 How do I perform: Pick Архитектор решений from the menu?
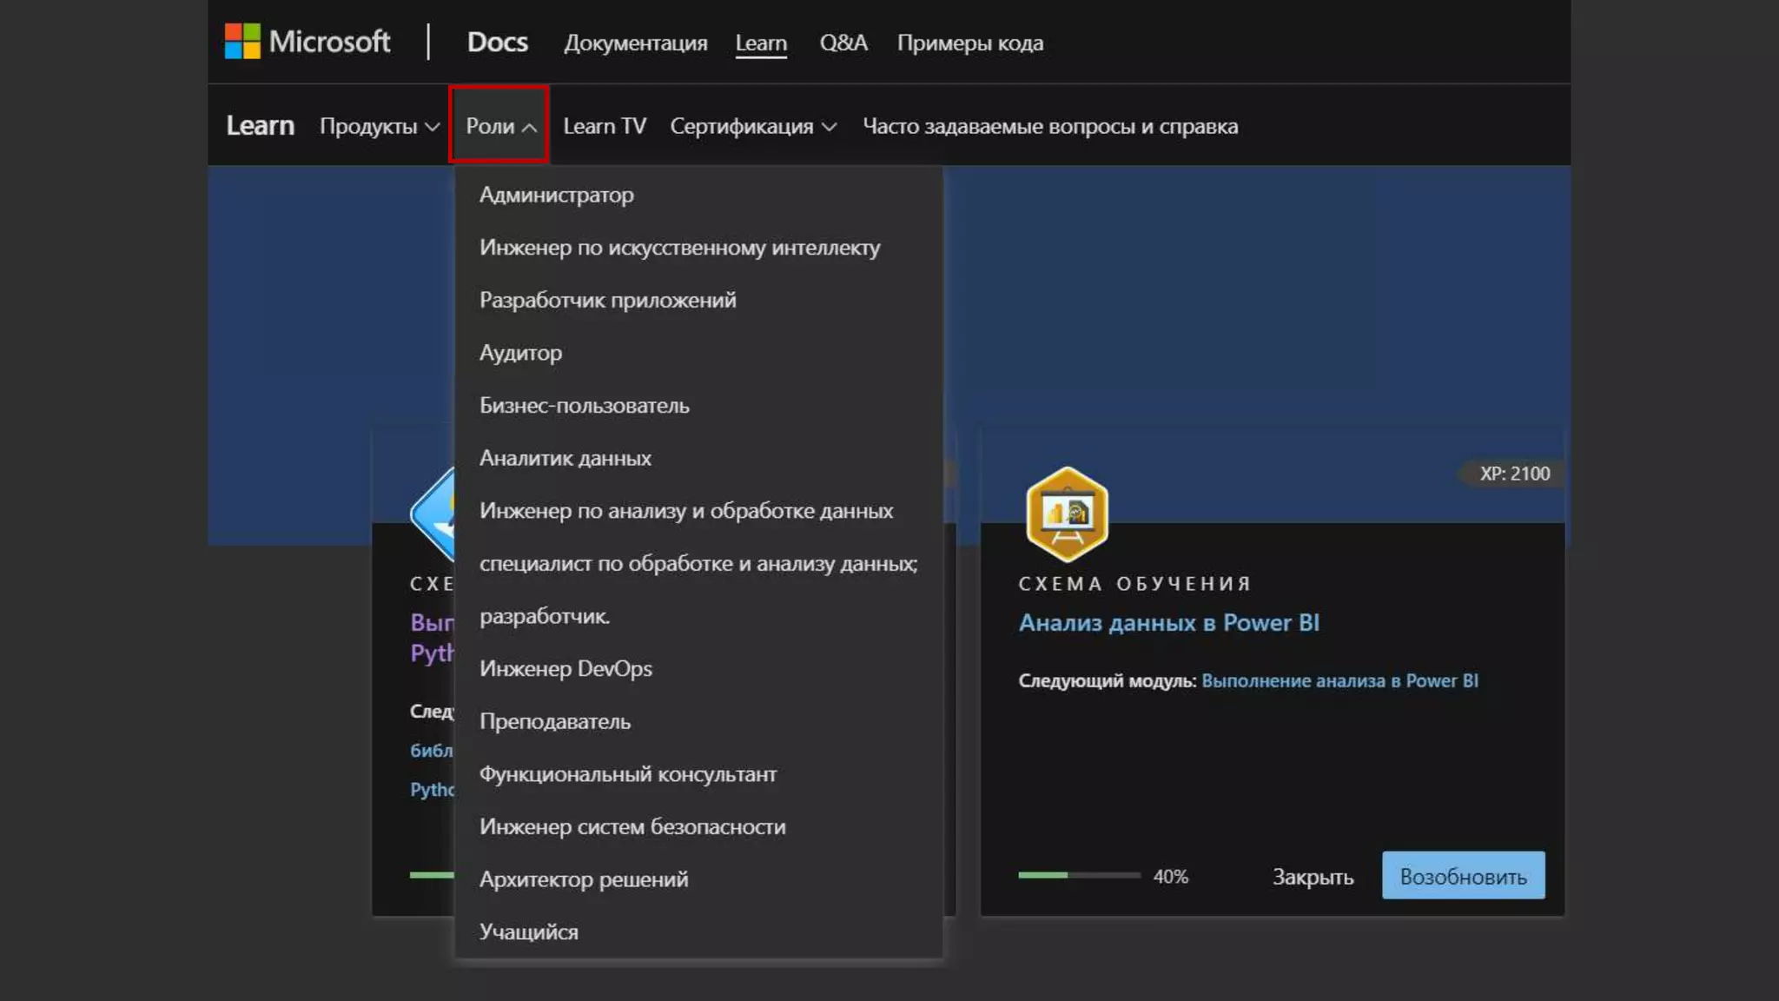583,879
